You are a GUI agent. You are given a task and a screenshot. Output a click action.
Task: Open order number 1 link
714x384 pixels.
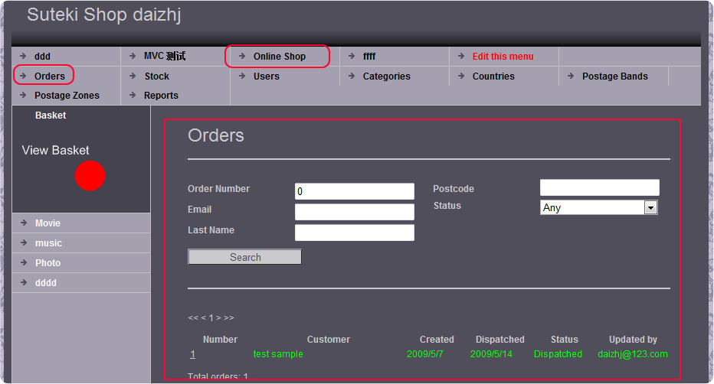[x=193, y=354]
